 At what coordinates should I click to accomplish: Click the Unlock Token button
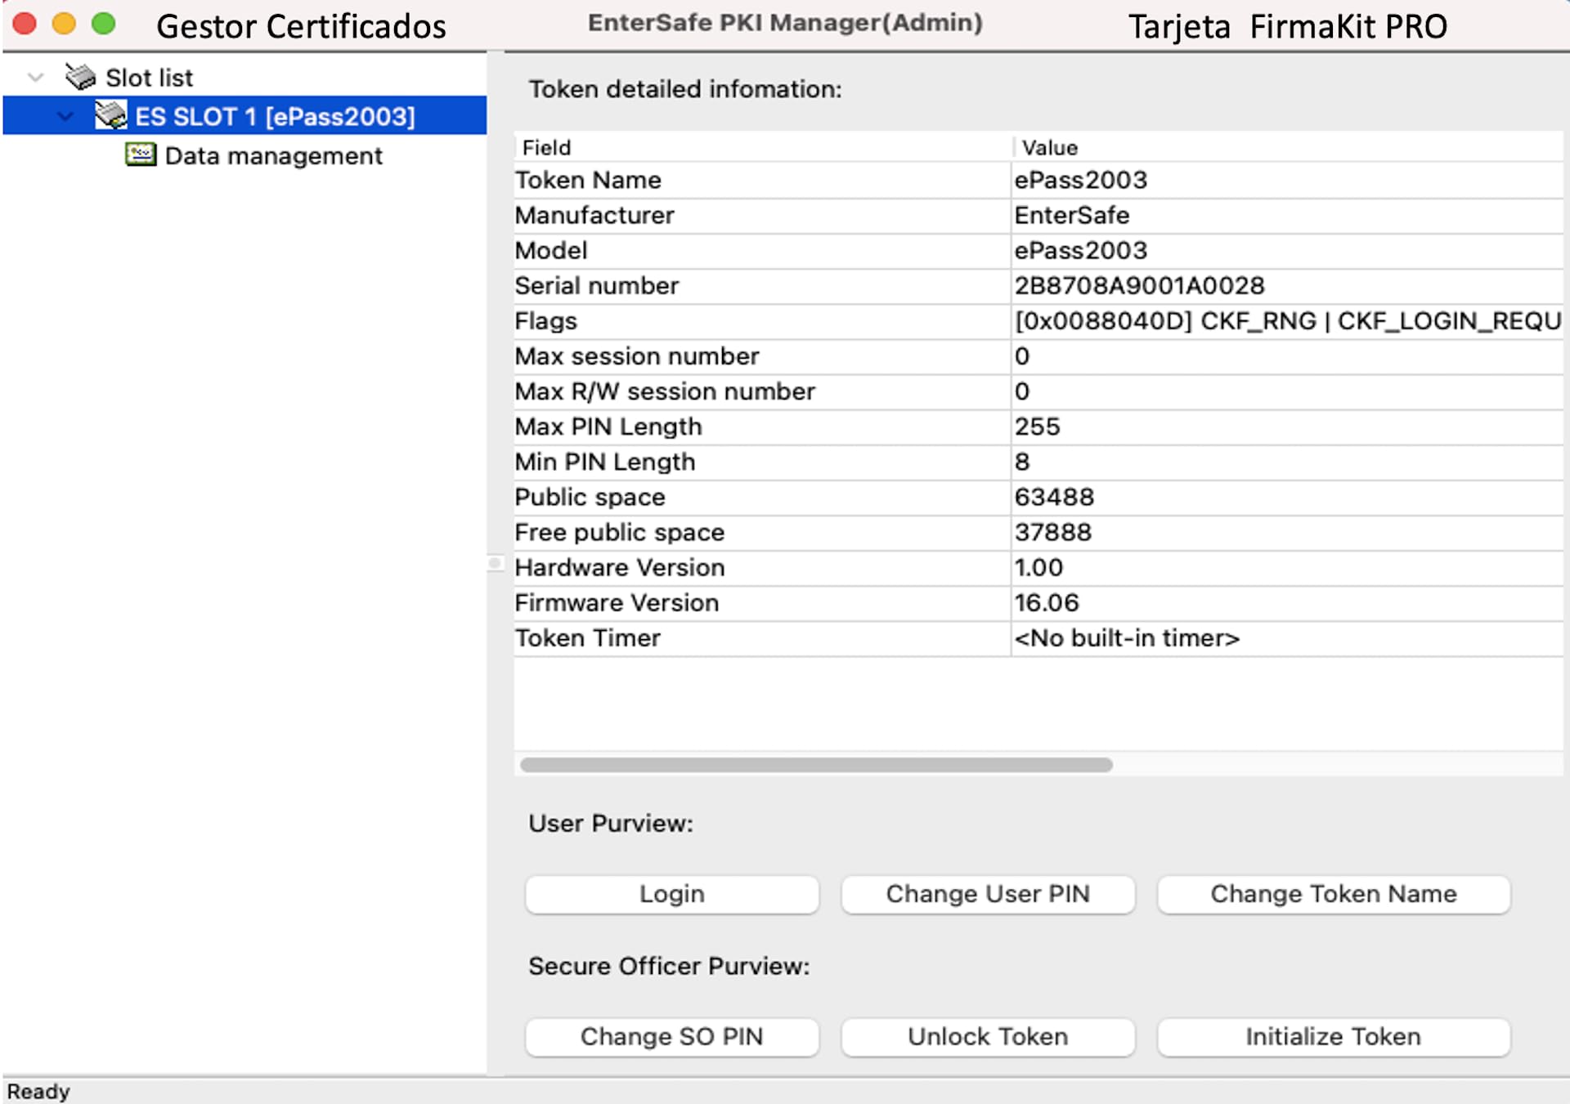(x=988, y=1036)
